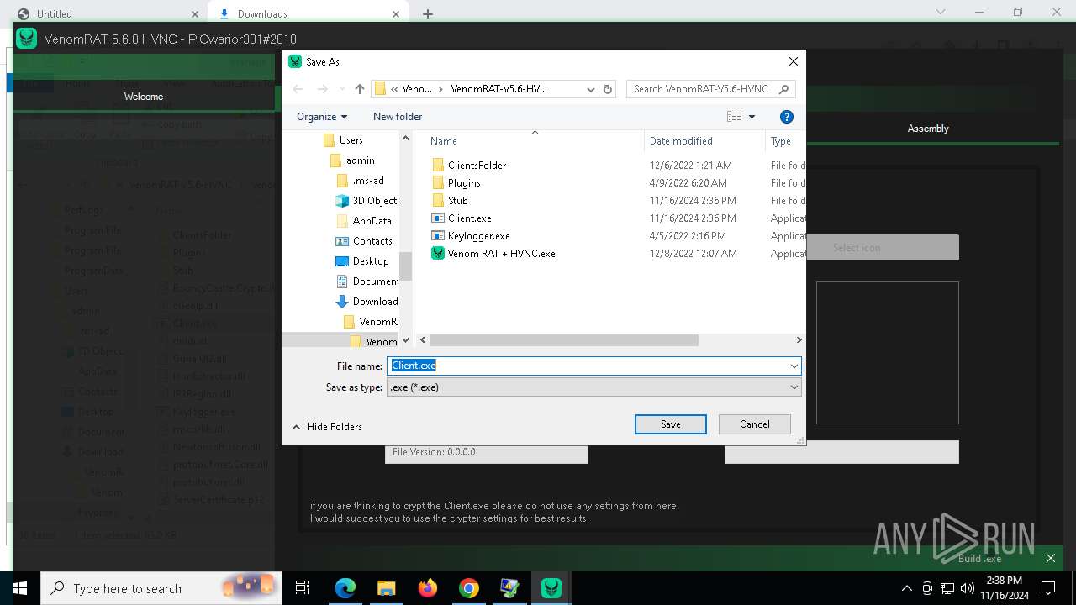The width and height of the screenshot is (1076, 605).
Task: Click the Save button
Action: click(671, 424)
